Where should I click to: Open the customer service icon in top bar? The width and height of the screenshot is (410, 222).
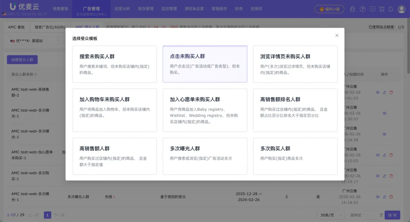point(353,9)
